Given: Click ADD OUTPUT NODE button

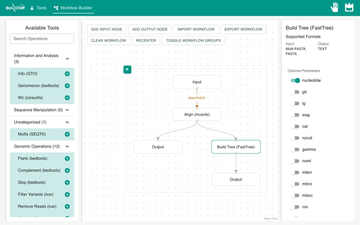Looking at the screenshot, I should click(x=150, y=29).
